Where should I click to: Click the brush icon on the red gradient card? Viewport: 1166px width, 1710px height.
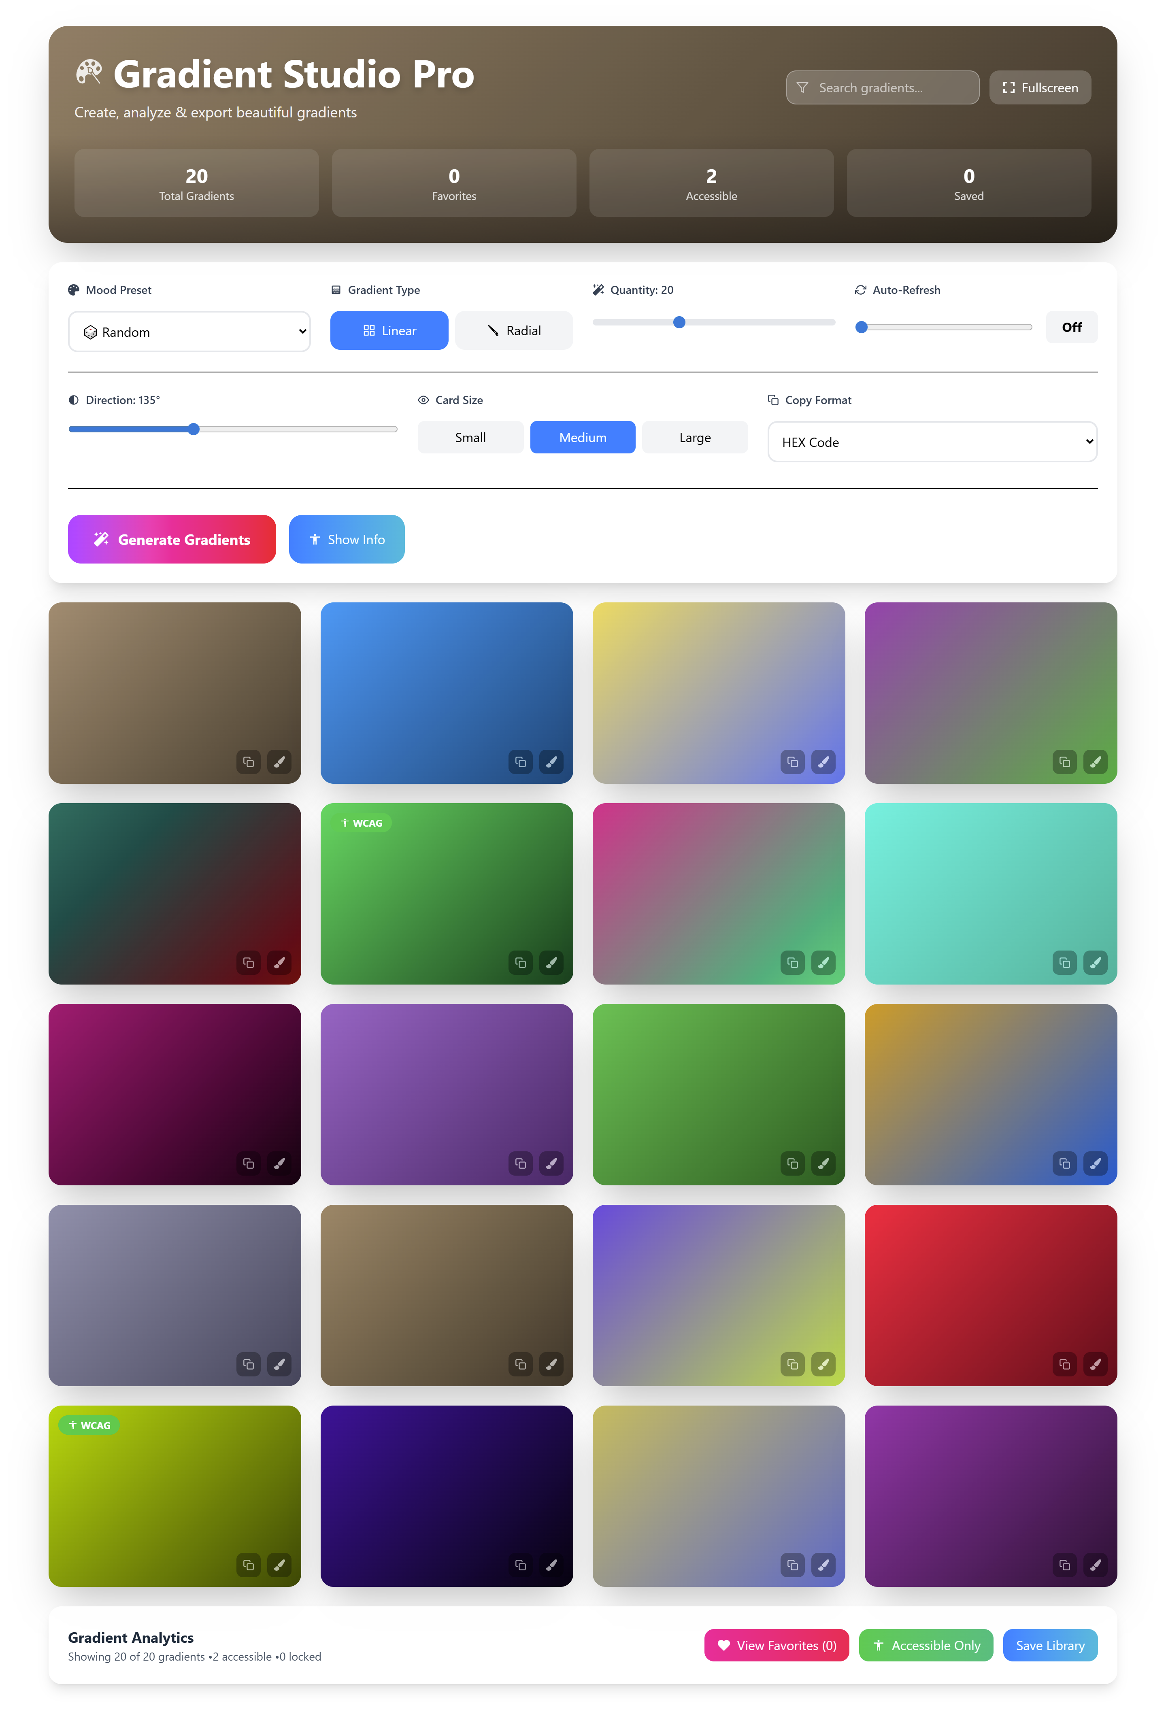coord(1096,1364)
